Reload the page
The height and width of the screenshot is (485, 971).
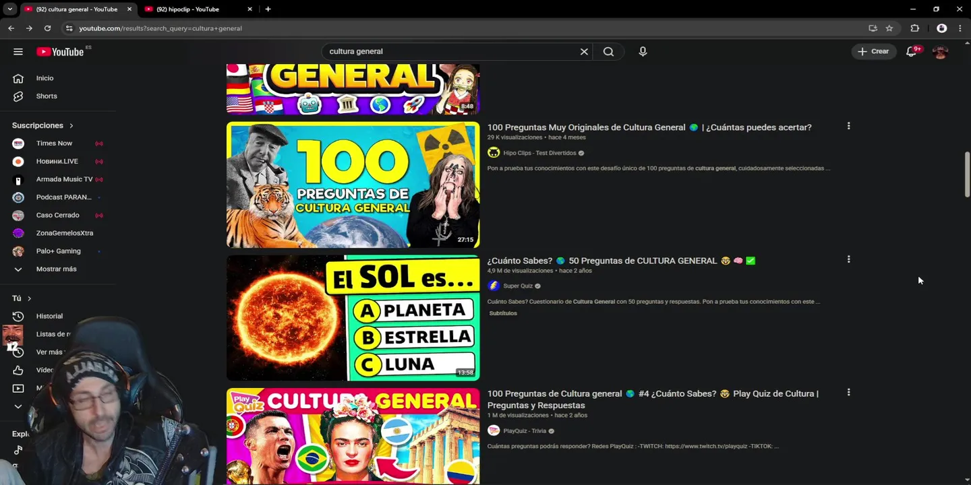pos(47,28)
